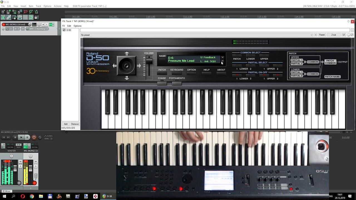The width and height of the screenshot is (356, 200).
Task: Toggle record monitoring speaker icon
Action: [x=23, y=29]
